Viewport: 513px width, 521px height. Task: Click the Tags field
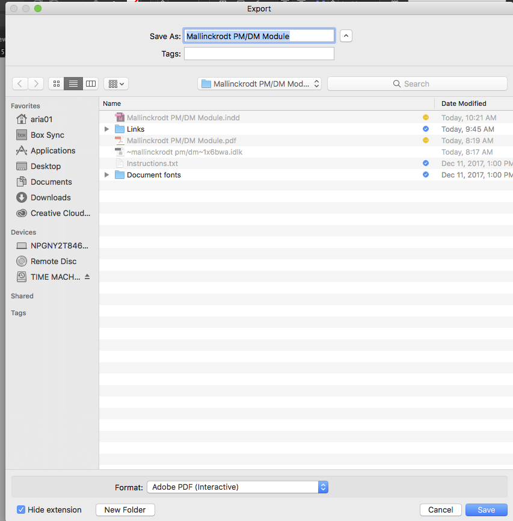coord(259,54)
